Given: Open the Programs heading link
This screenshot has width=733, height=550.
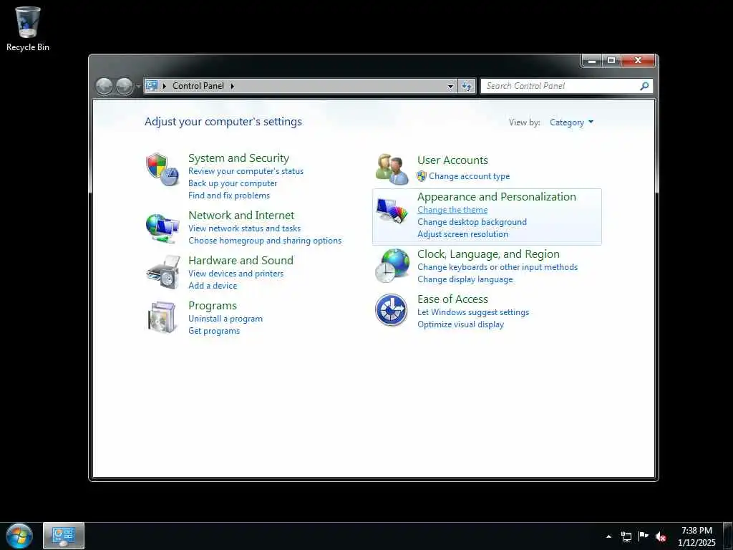Looking at the screenshot, I should pyautogui.click(x=213, y=305).
